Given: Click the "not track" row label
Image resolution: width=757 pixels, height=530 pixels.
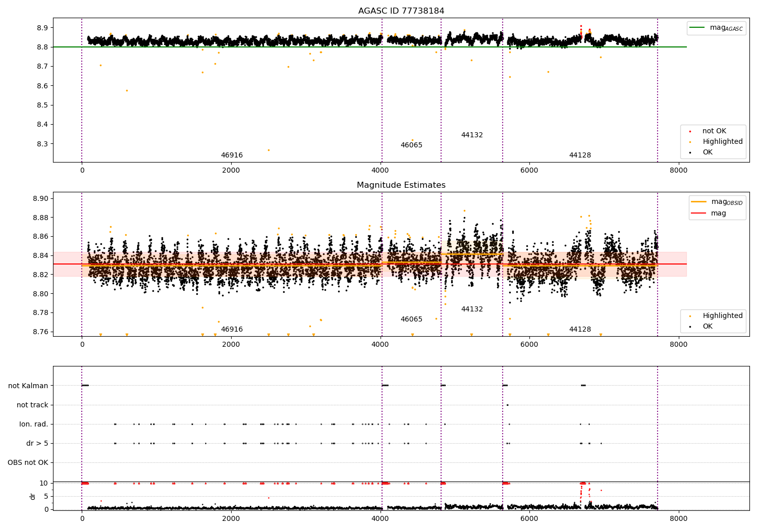Looking at the screenshot, I should click(x=32, y=405).
